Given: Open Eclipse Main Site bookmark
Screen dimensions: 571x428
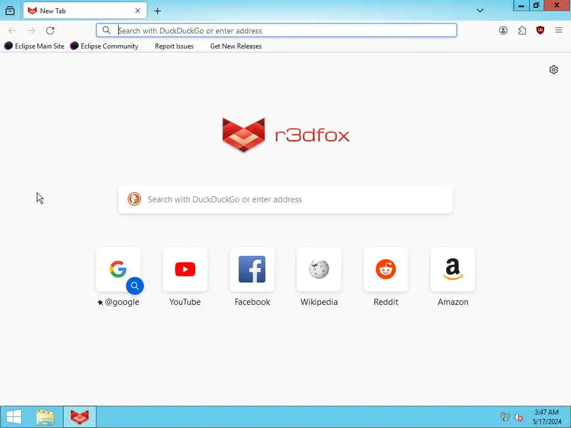Looking at the screenshot, I should 34,46.
